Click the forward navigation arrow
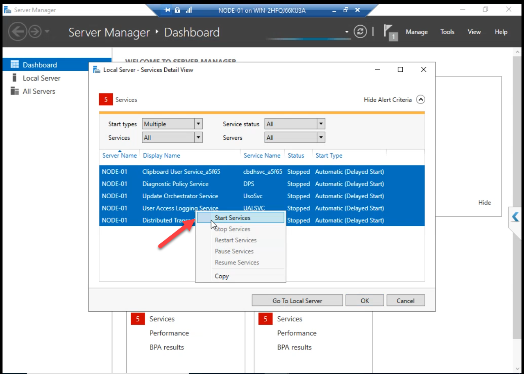Image resolution: width=524 pixels, height=374 pixels. pyautogui.click(x=35, y=32)
